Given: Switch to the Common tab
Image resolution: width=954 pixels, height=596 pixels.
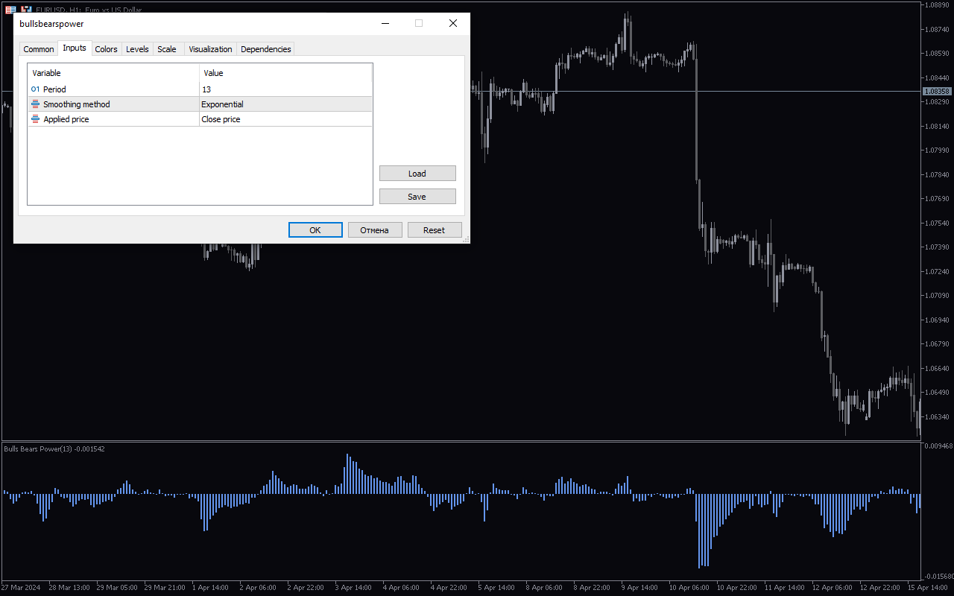Looking at the screenshot, I should (x=39, y=49).
